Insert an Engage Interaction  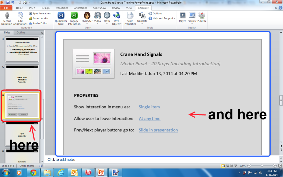click(x=74, y=18)
